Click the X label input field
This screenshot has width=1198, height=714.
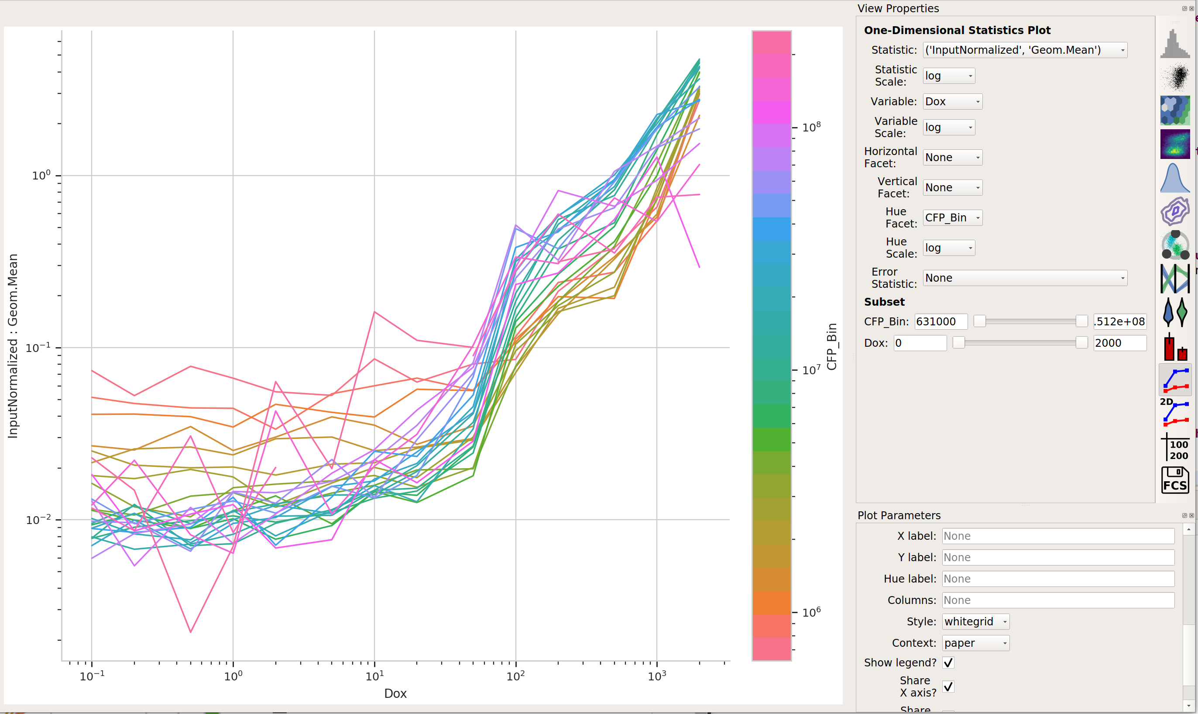pyautogui.click(x=1058, y=536)
